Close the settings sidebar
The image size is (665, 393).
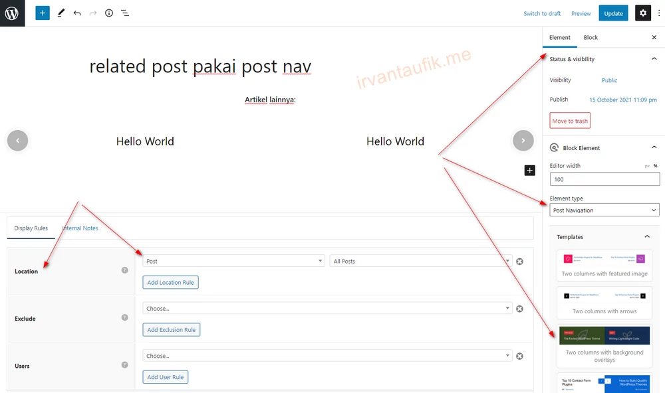pyautogui.click(x=654, y=37)
